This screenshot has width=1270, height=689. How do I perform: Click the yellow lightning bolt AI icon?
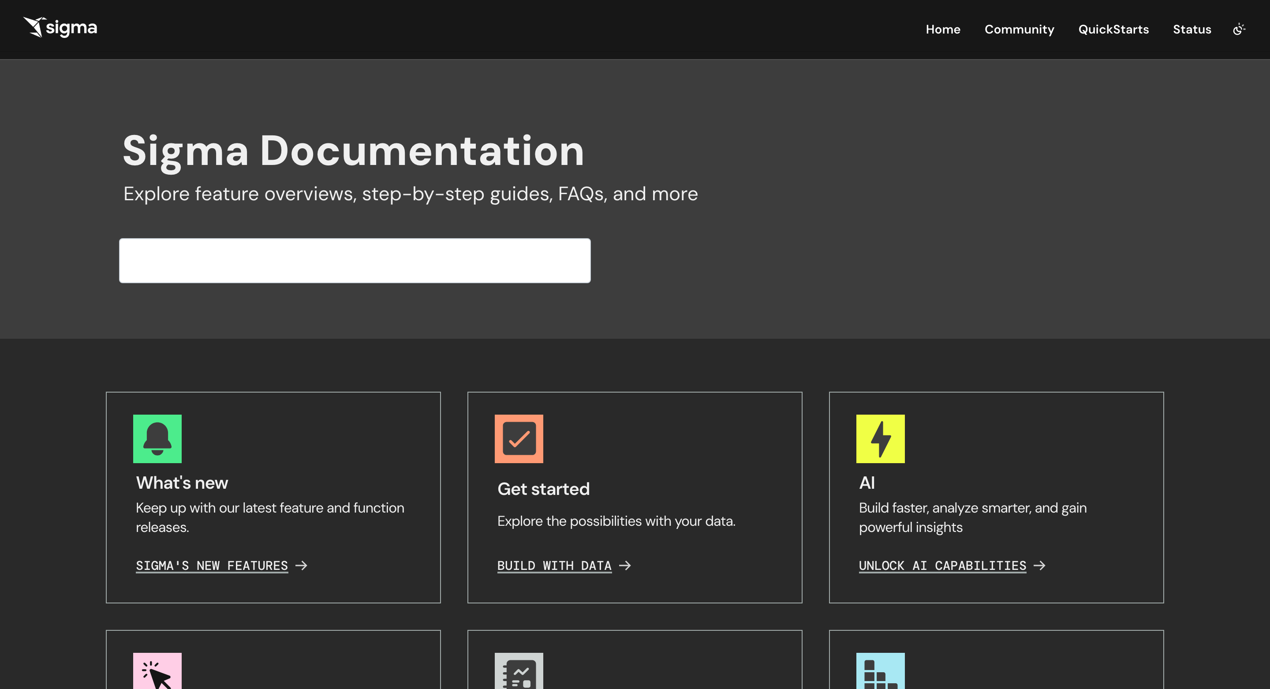[880, 438]
